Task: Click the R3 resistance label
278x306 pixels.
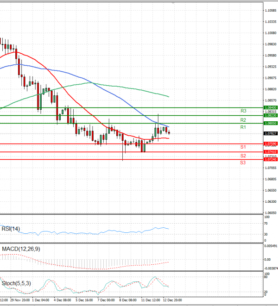Action: 243,111
